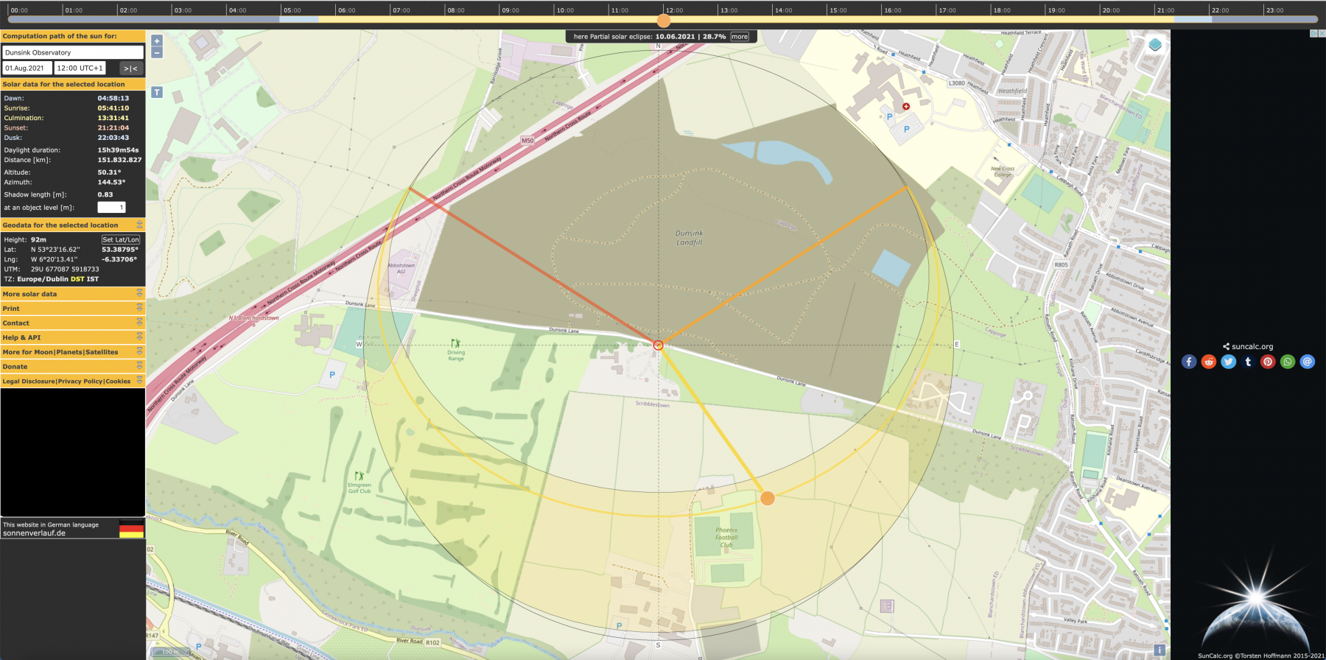1326x660 pixels.
Task: Zoom out of the map
Action: [x=157, y=53]
